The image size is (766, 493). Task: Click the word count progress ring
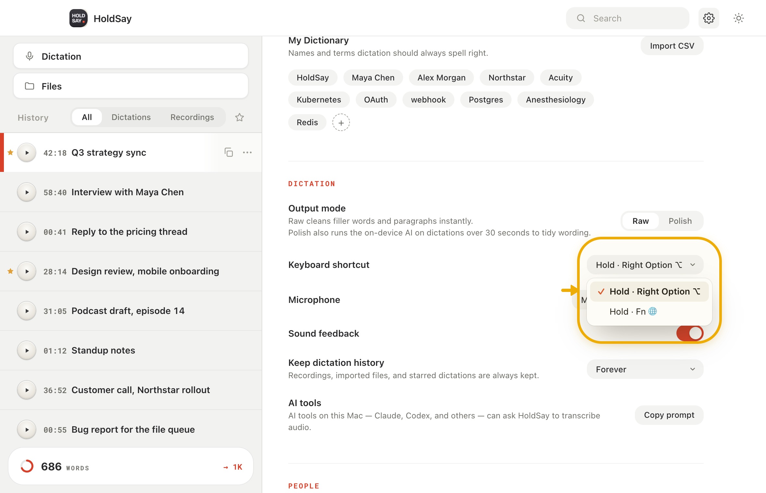(27, 466)
